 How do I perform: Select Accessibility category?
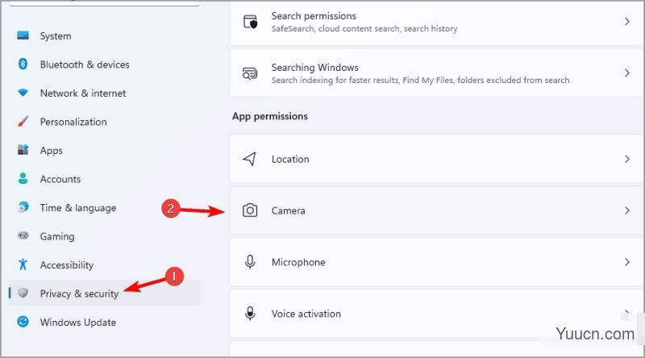[x=105, y=264]
